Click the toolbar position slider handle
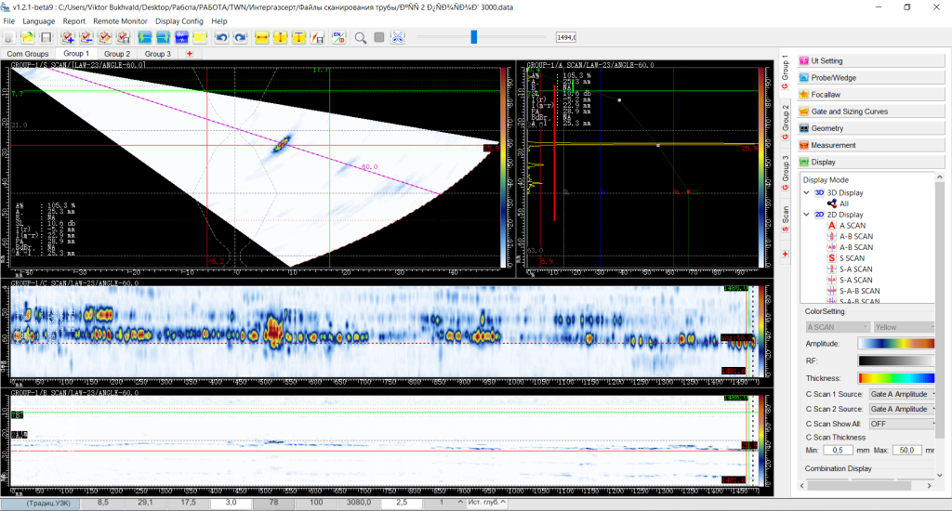 [474, 37]
